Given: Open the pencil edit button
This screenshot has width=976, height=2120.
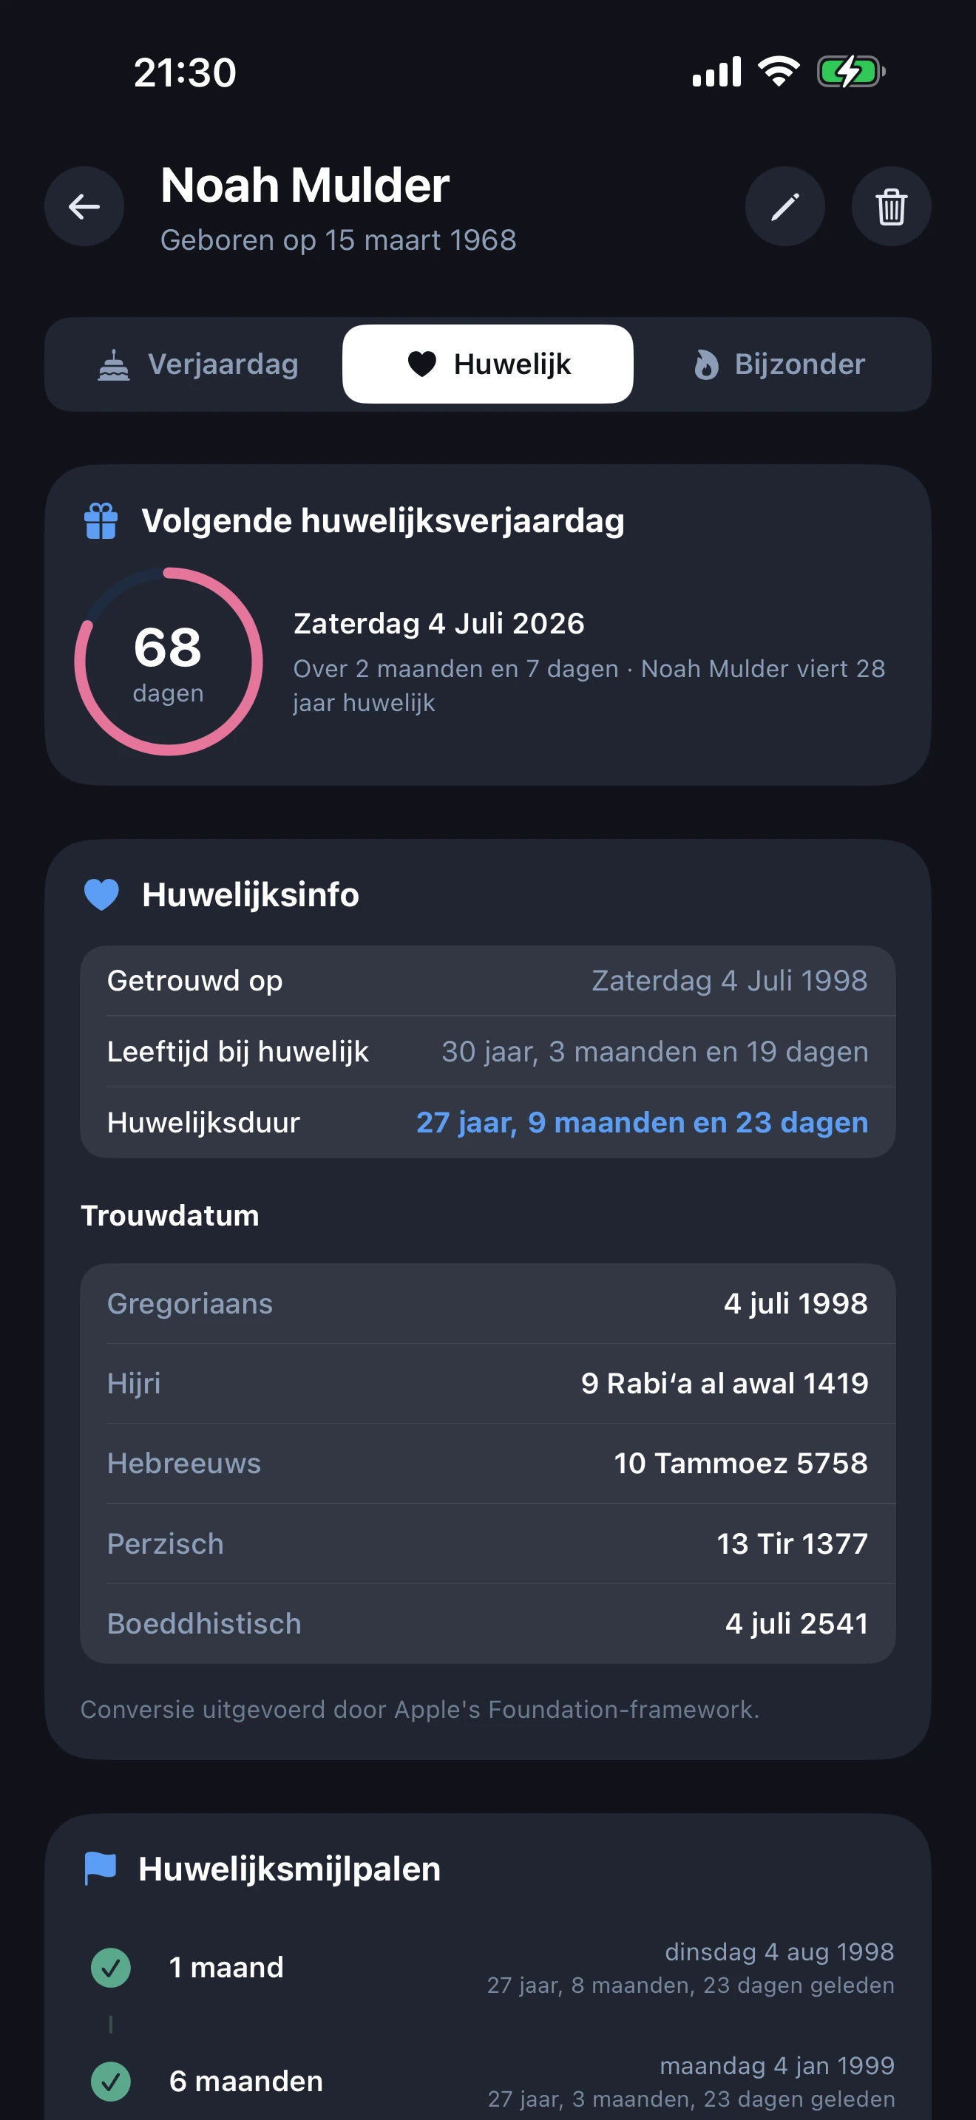Looking at the screenshot, I should pos(784,206).
